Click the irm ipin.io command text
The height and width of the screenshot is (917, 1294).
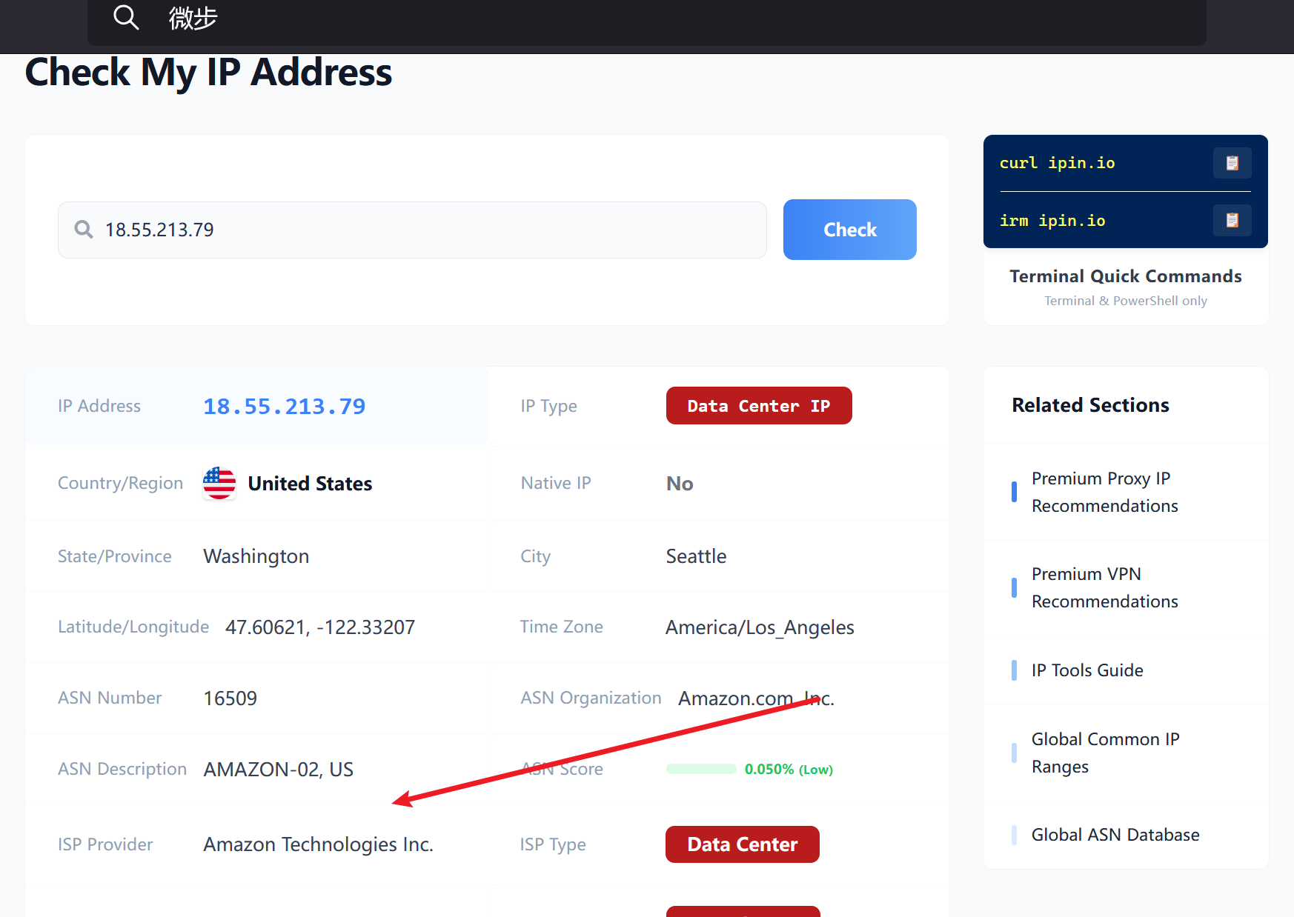(1052, 221)
